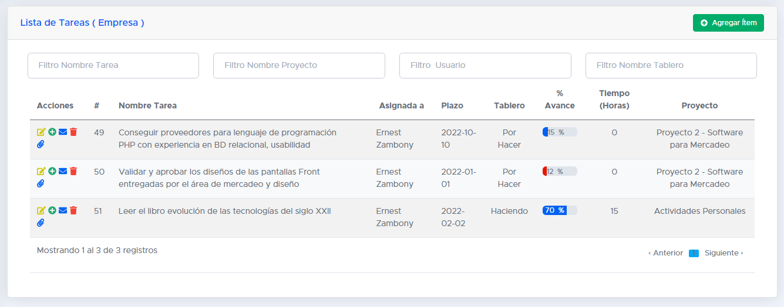Sort by Nombre Tarea column header

[x=147, y=106]
